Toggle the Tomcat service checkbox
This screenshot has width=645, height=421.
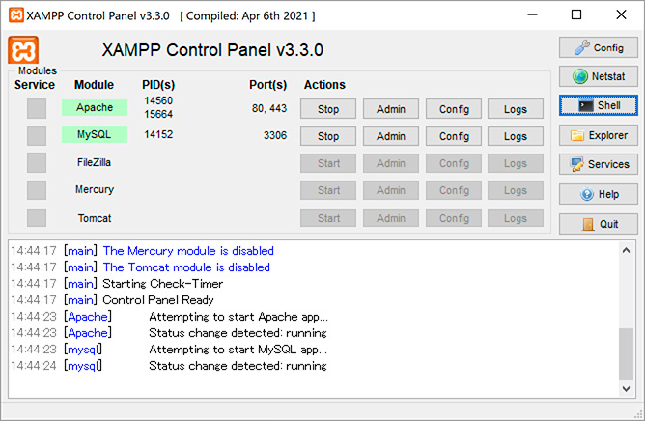[x=37, y=217]
